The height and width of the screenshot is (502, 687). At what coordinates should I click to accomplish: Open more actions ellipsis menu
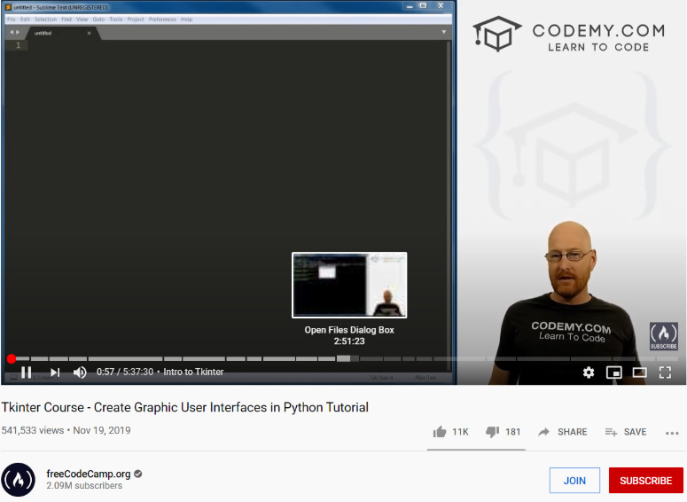pyautogui.click(x=672, y=433)
